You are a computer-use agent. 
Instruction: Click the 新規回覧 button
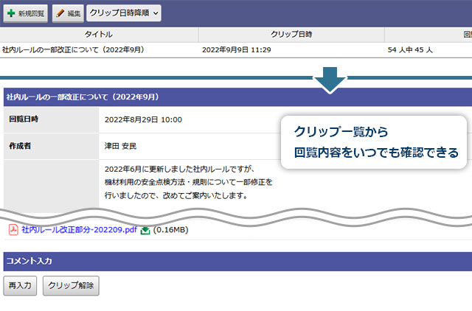(26, 13)
